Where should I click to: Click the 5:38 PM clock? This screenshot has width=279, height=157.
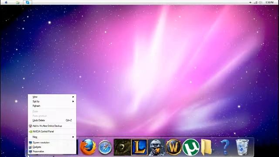(x=269, y=3)
